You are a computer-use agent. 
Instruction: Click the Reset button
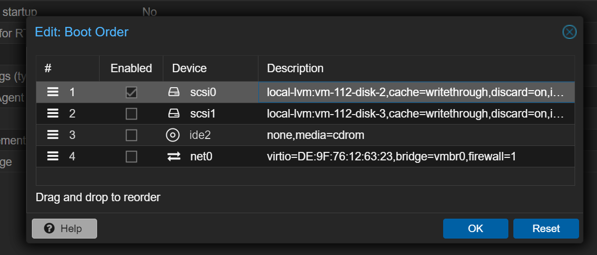point(546,229)
